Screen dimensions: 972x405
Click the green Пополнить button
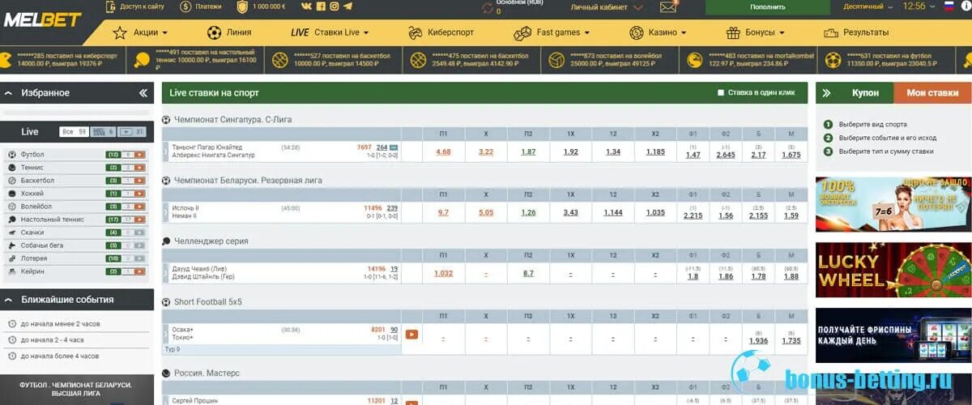click(x=767, y=7)
